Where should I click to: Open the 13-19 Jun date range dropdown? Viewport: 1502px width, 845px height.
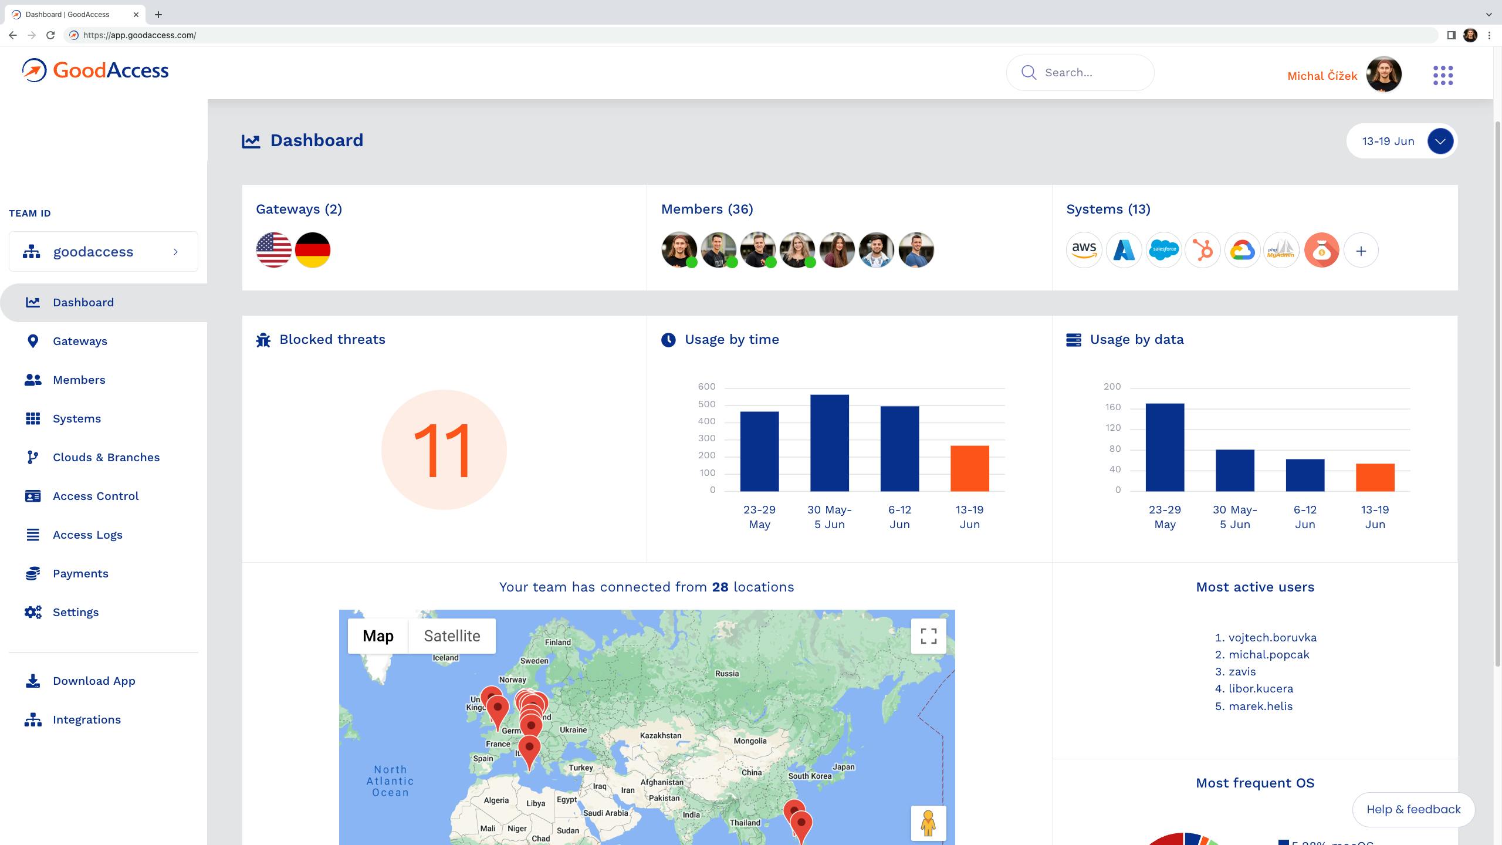[x=1440, y=141]
